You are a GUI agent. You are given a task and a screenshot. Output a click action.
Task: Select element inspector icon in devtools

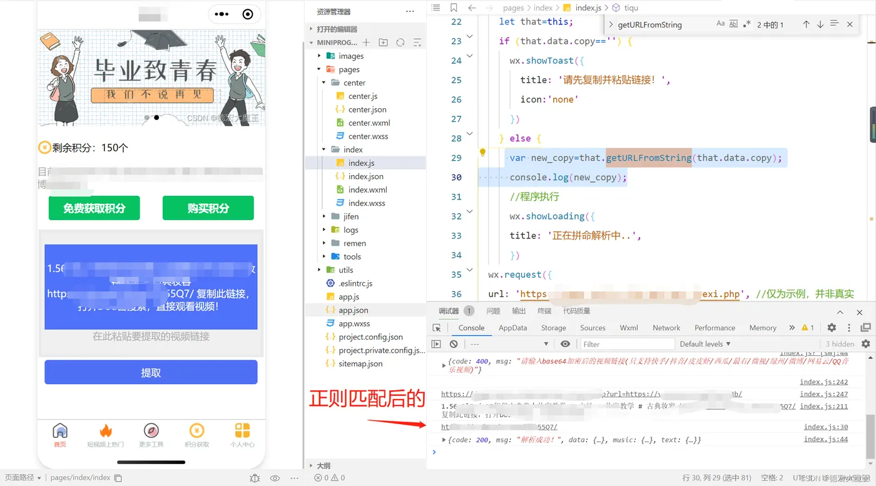click(437, 328)
